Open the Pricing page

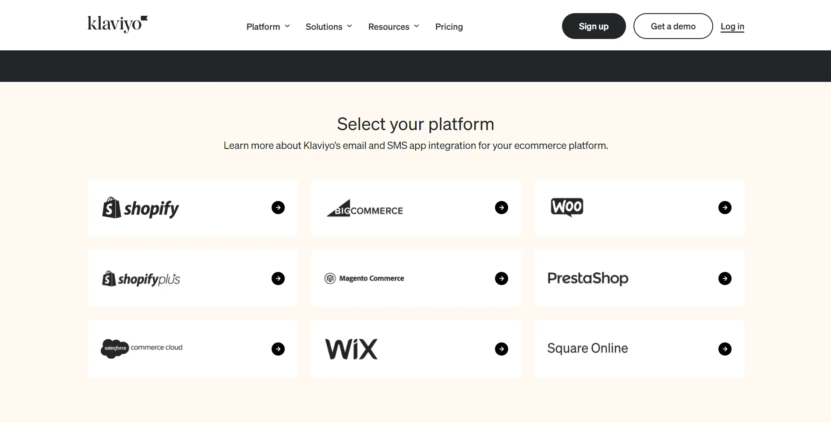click(449, 26)
